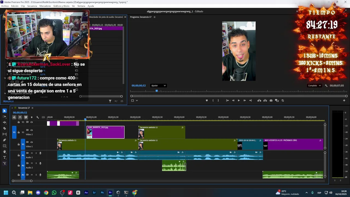Mute the A3 audio track
This screenshot has width=350, height=197.
pyautogui.click(x=32, y=175)
